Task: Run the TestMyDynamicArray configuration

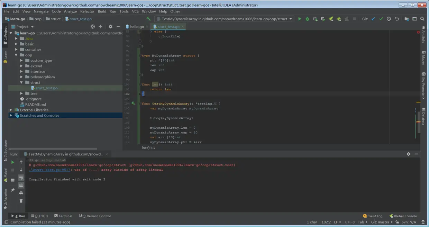Action: pyautogui.click(x=300, y=19)
